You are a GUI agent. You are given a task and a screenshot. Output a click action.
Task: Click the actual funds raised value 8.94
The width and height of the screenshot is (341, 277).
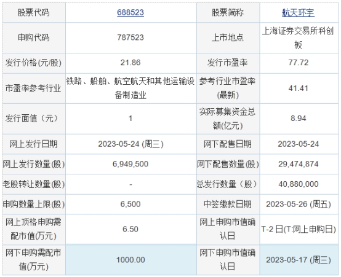pyautogui.click(x=299, y=119)
